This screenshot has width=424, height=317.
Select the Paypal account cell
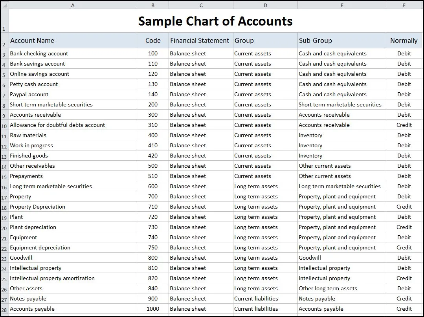coord(73,94)
